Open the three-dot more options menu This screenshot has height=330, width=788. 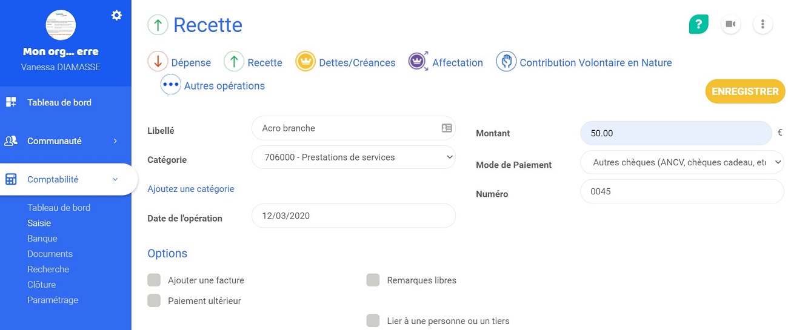763,24
